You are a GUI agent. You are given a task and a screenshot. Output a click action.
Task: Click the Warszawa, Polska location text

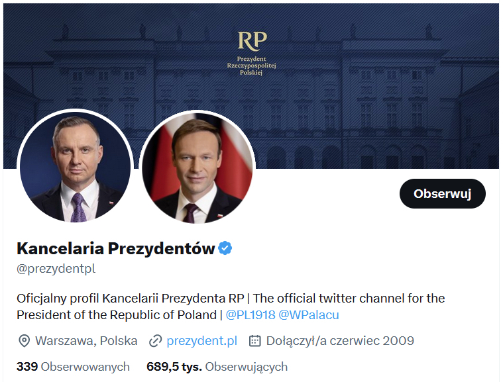tap(86, 341)
